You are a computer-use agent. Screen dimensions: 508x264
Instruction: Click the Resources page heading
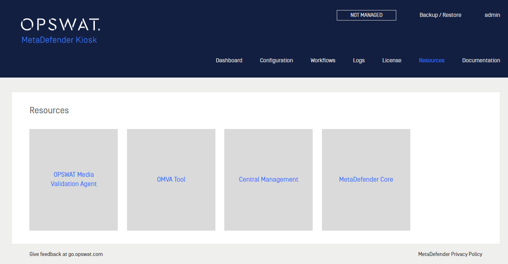click(x=49, y=110)
